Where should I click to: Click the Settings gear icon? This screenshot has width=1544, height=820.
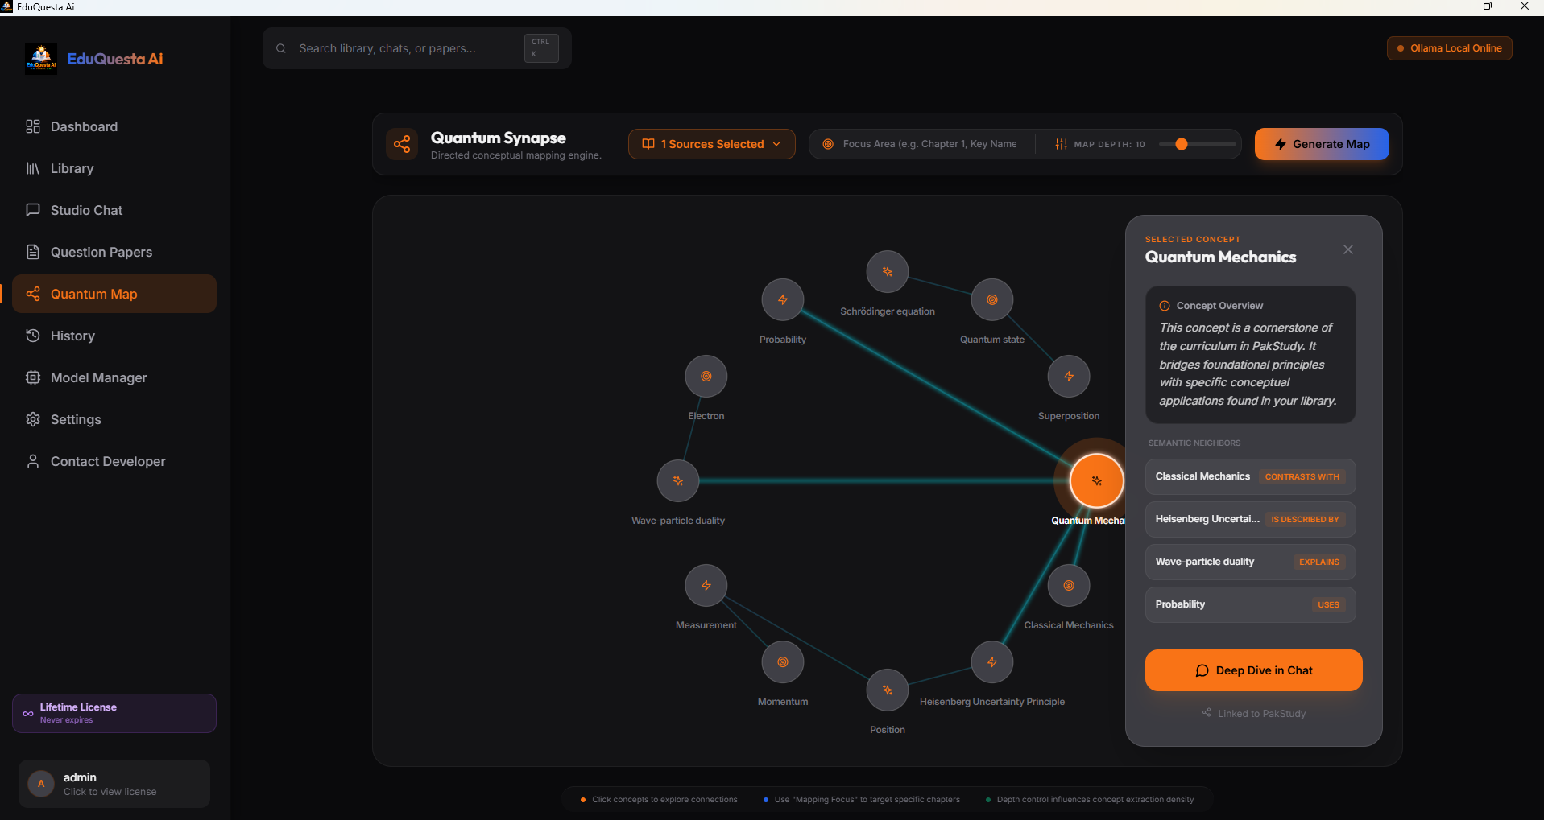(x=32, y=419)
